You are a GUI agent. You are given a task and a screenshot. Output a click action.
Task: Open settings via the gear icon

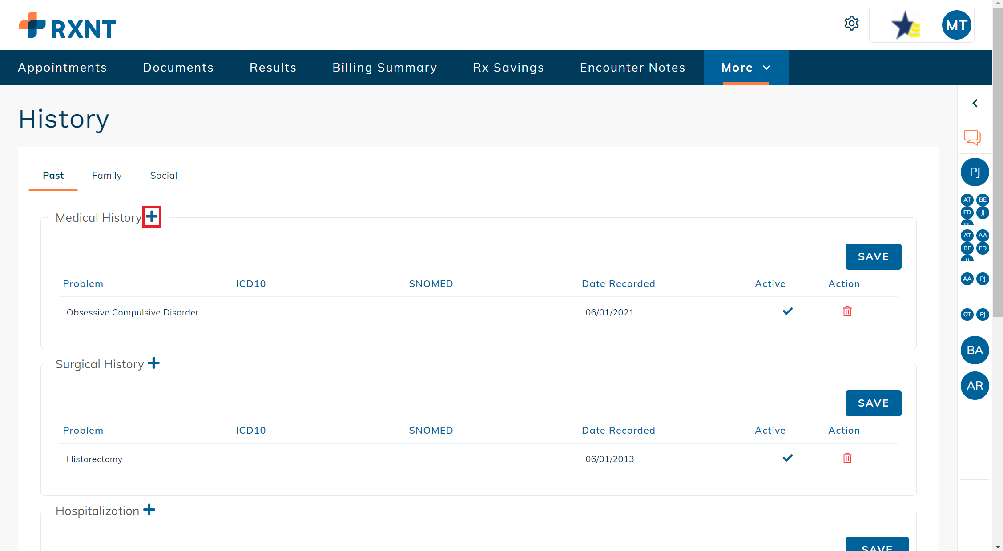pyautogui.click(x=851, y=24)
